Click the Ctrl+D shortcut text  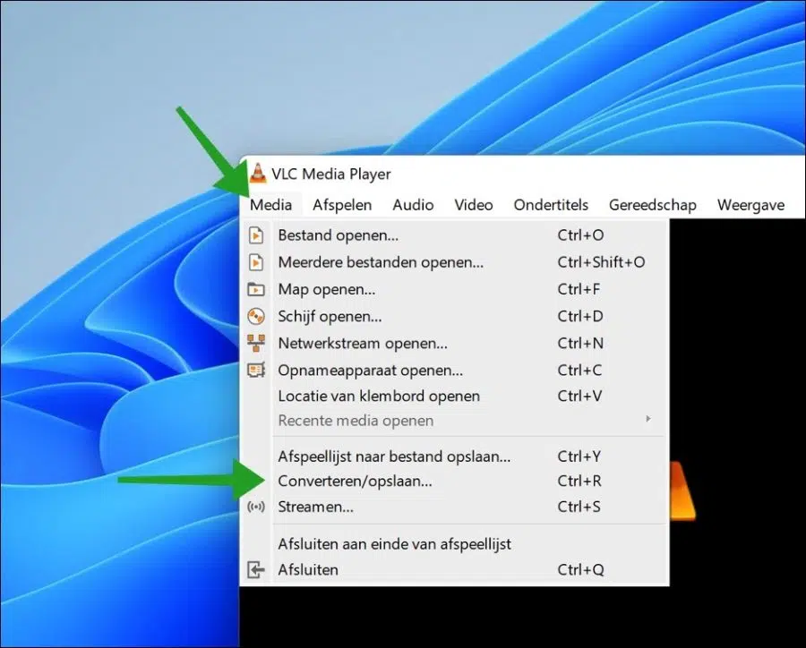[x=580, y=316]
